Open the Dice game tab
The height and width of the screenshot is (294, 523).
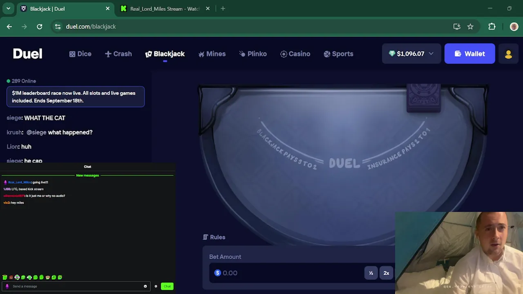(80, 54)
